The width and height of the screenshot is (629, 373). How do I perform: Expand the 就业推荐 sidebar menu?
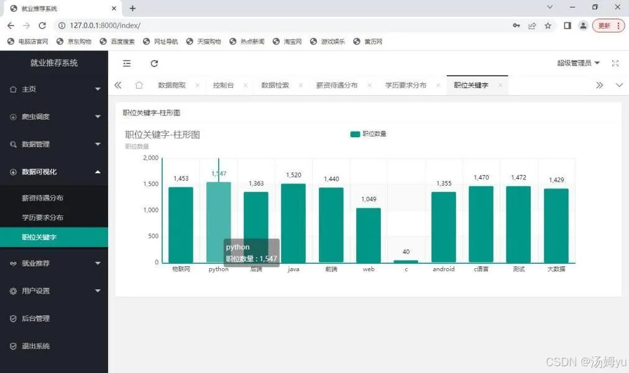(x=53, y=263)
